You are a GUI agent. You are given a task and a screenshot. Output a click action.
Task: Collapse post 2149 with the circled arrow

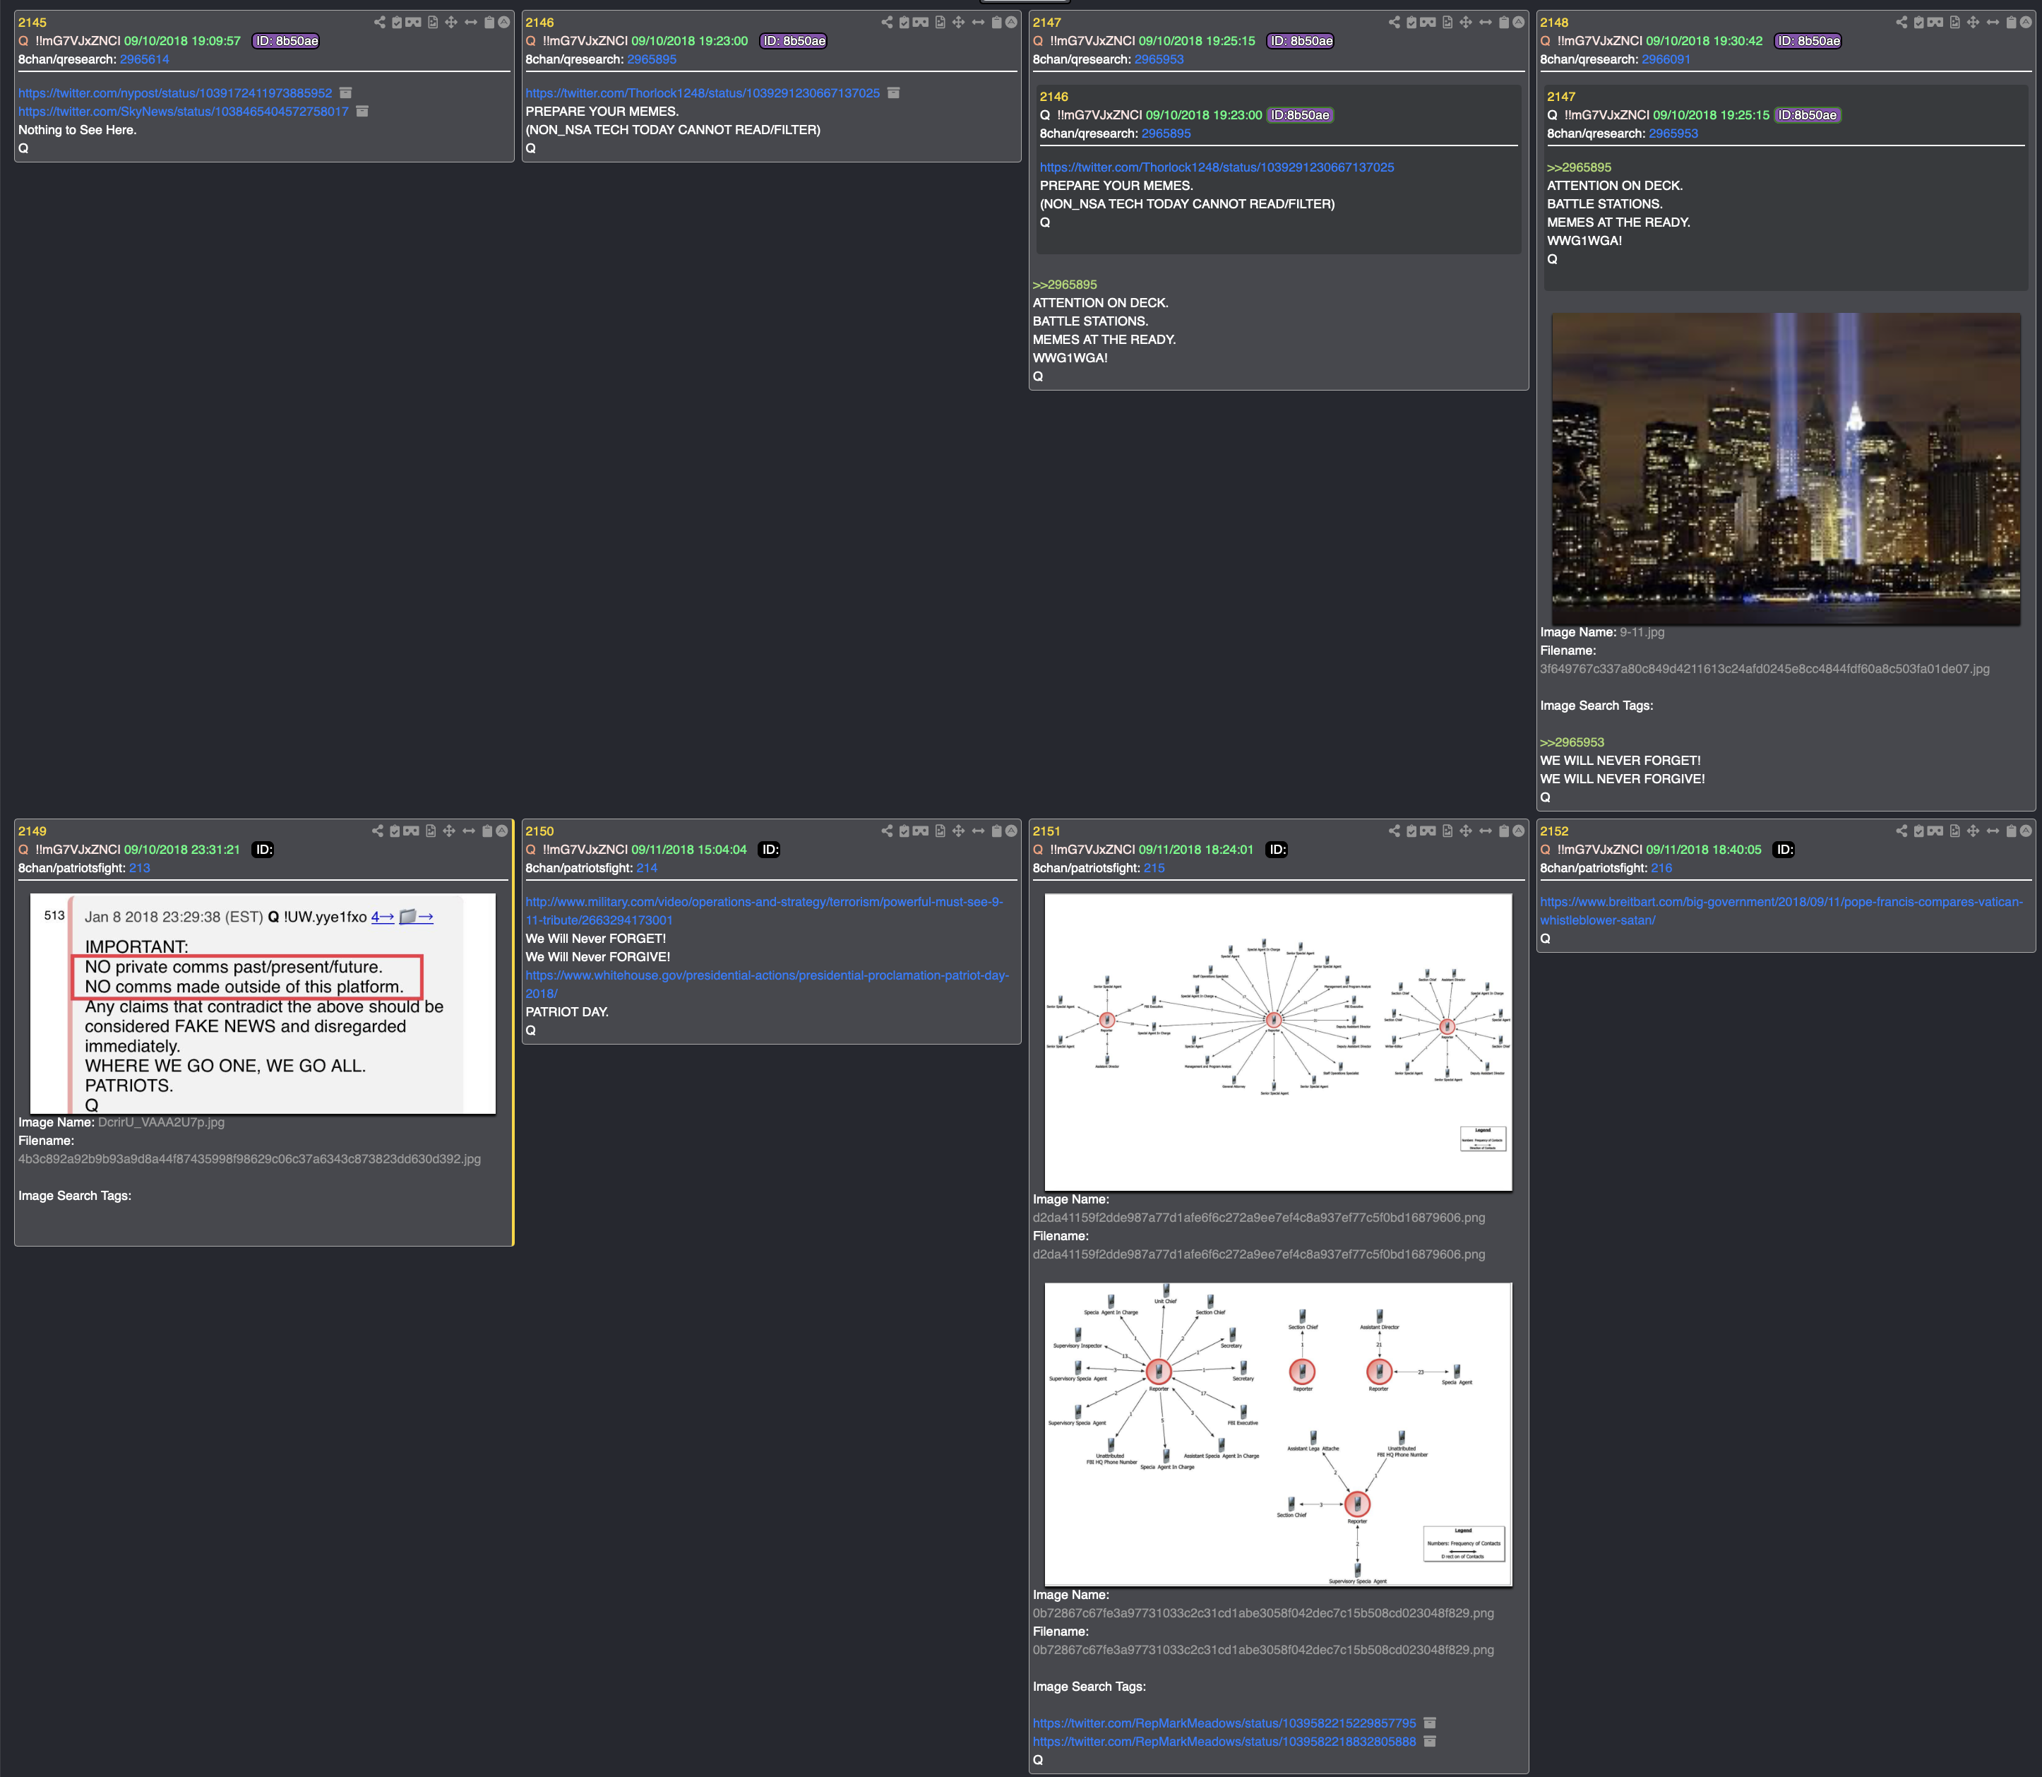(501, 831)
